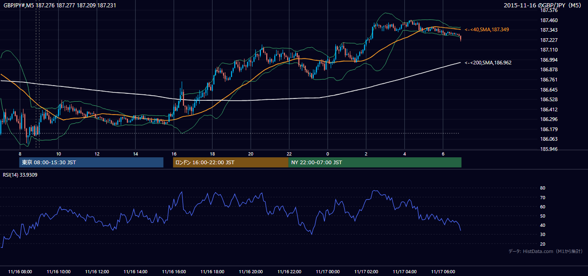Click the 11/17 02:00 time label
Image resolution: width=588 pixels, height=276 pixels.
[366, 272]
